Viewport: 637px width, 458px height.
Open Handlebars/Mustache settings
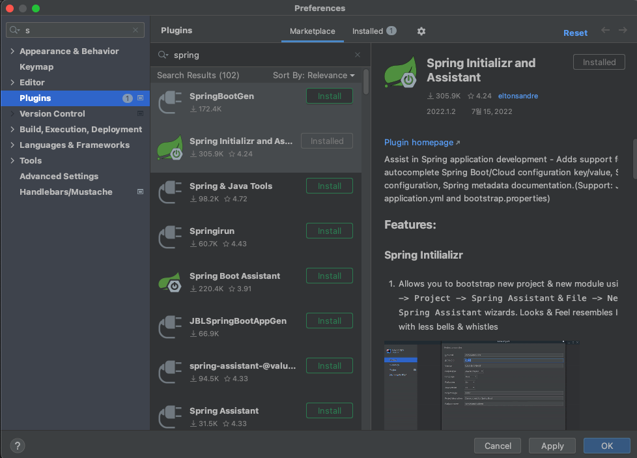click(66, 192)
